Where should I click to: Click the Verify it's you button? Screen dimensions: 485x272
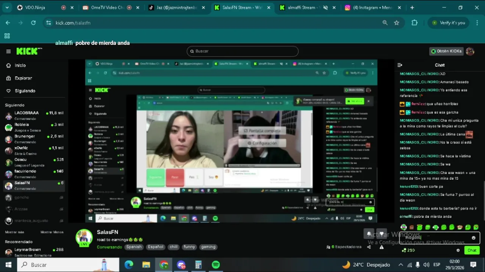pyautogui.click(x=449, y=23)
